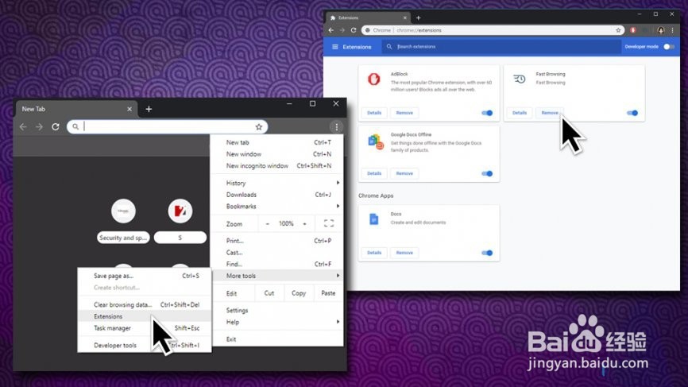Click the search icon in Extensions search bar
The width and height of the screenshot is (688, 387).
point(389,47)
